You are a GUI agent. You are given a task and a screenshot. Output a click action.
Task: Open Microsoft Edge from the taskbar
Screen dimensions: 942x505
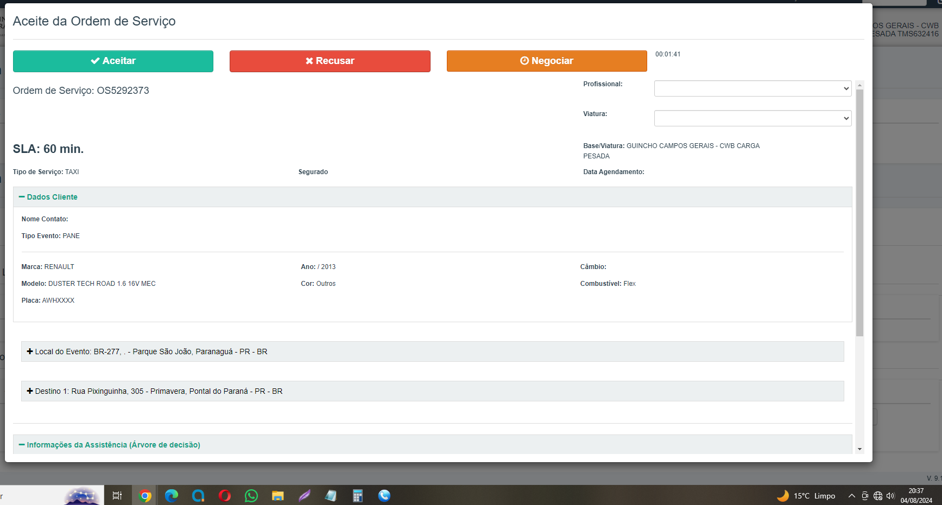tap(172, 495)
